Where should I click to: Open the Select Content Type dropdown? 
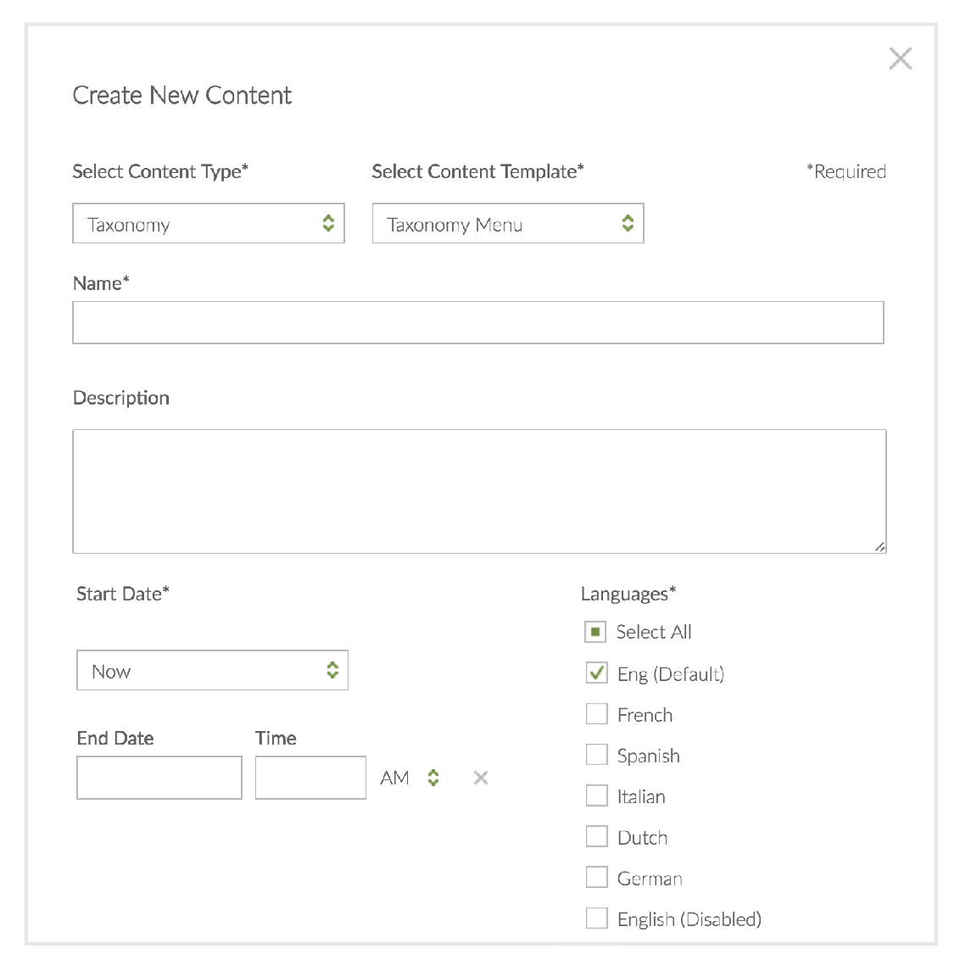(x=209, y=224)
